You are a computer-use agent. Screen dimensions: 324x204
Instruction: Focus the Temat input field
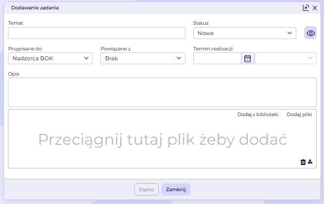(x=96, y=33)
